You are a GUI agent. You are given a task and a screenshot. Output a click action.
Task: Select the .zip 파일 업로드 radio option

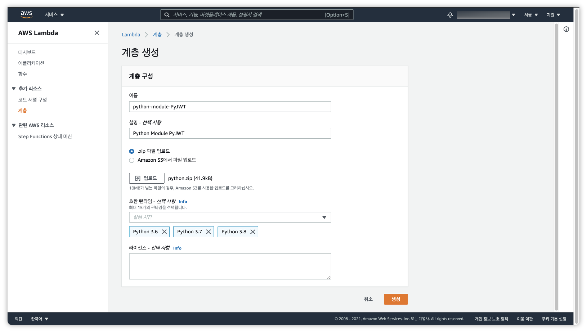click(x=132, y=151)
